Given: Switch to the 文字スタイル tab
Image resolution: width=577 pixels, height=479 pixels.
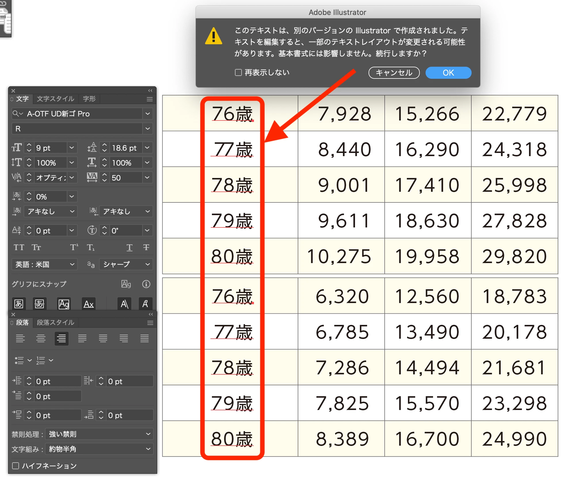Looking at the screenshot, I should 55,99.
